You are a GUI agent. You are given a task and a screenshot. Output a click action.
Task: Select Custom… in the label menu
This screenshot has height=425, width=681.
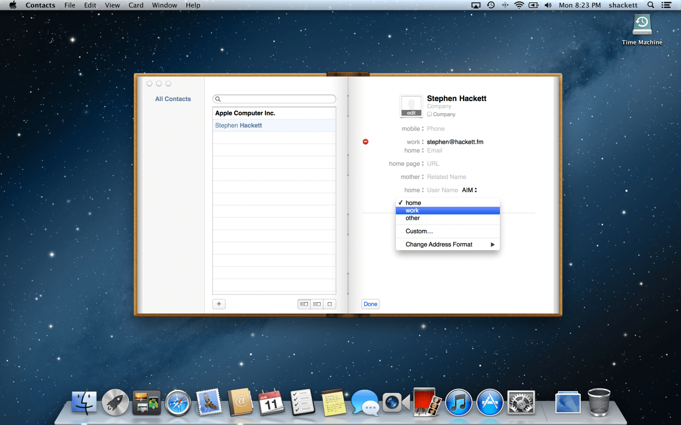click(x=419, y=232)
